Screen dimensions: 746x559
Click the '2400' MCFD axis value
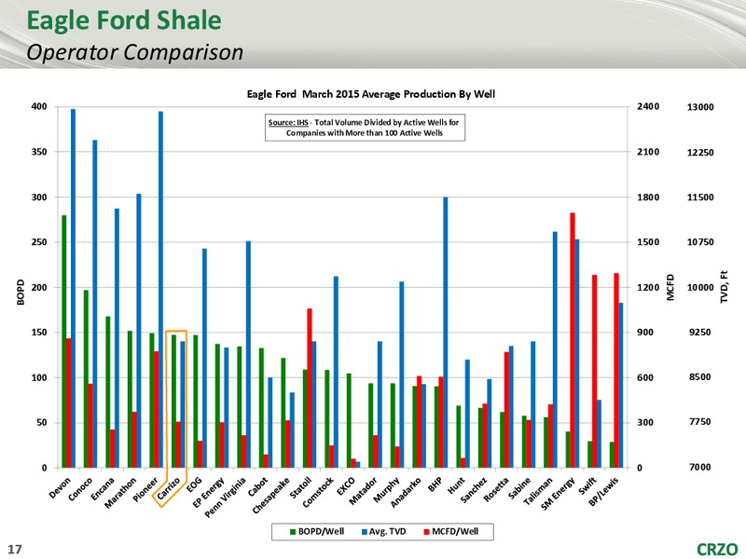coord(648,106)
